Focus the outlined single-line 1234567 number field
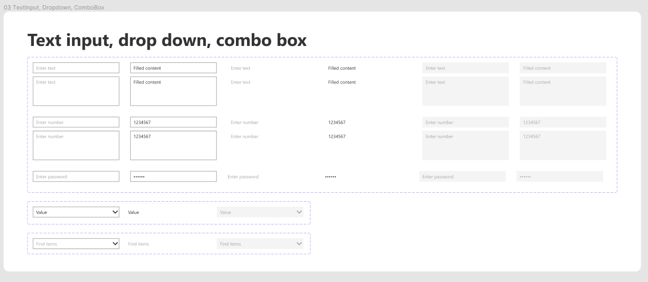Screen dimensions: 648x282 point(174,123)
